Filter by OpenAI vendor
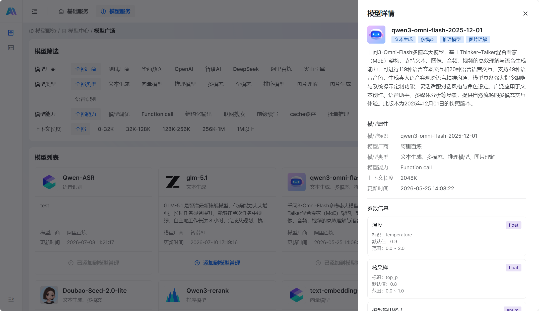Screen dimensions: 539x311 (184, 69)
